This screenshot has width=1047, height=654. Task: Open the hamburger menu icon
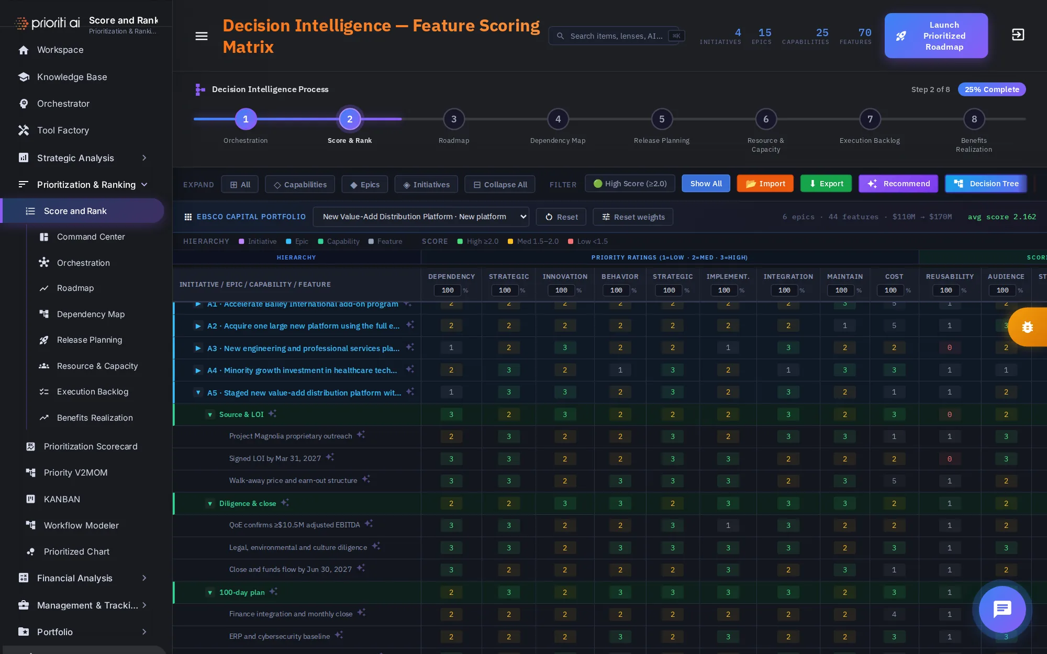(202, 36)
